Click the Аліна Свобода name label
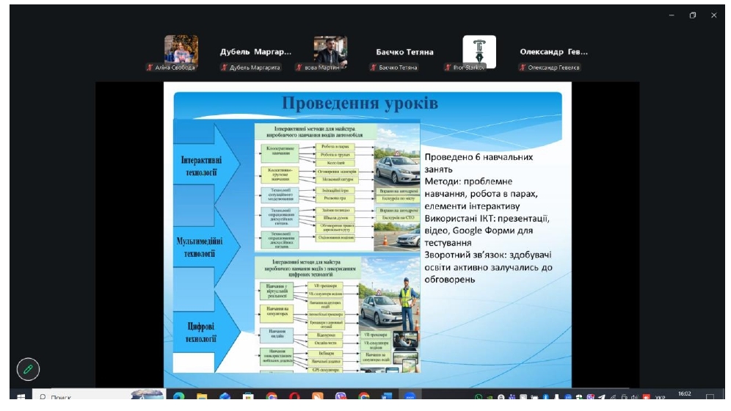 click(175, 68)
